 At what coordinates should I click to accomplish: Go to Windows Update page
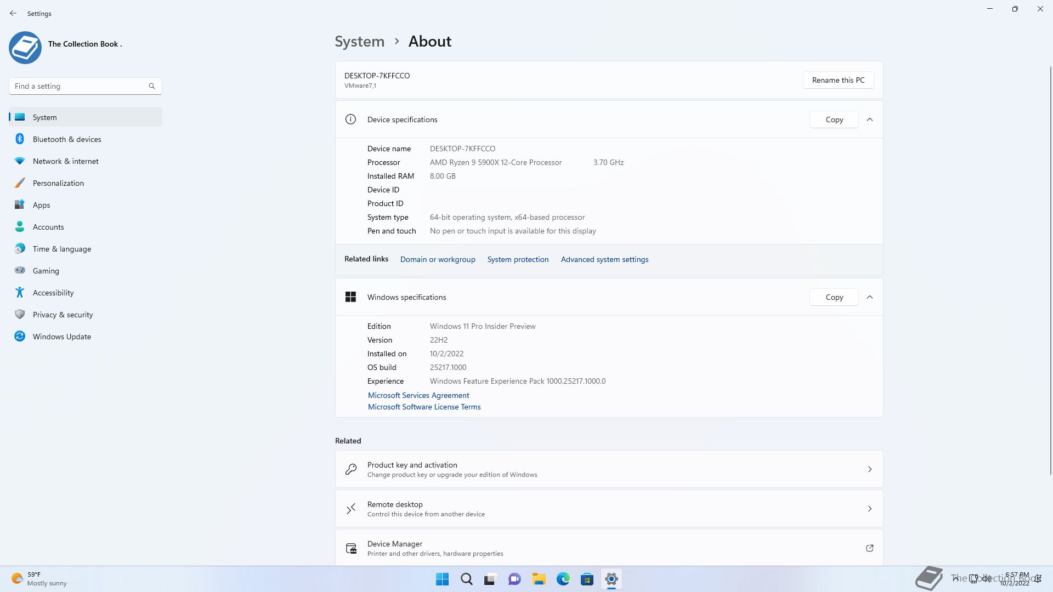click(x=86, y=337)
